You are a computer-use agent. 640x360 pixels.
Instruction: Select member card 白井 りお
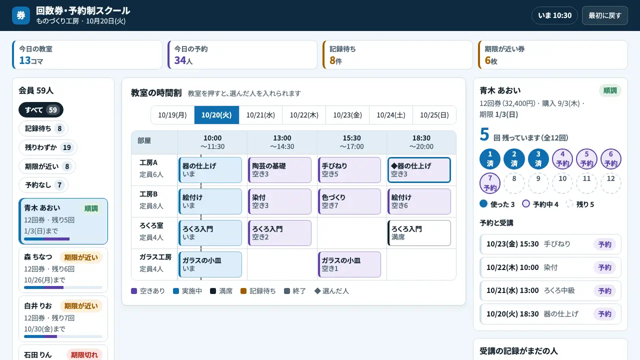click(63, 318)
